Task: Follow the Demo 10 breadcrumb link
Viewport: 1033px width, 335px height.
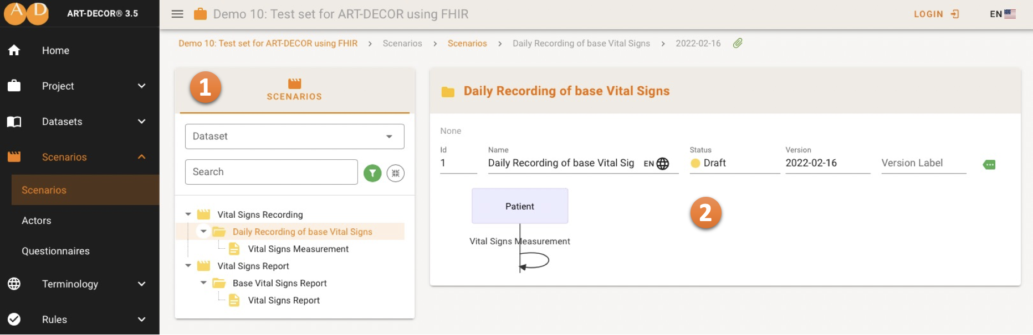Action: [268, 43]
